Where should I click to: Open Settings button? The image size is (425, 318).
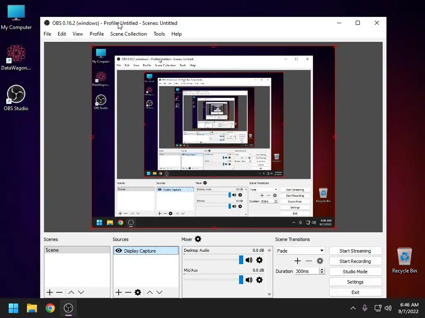[355, 282]
